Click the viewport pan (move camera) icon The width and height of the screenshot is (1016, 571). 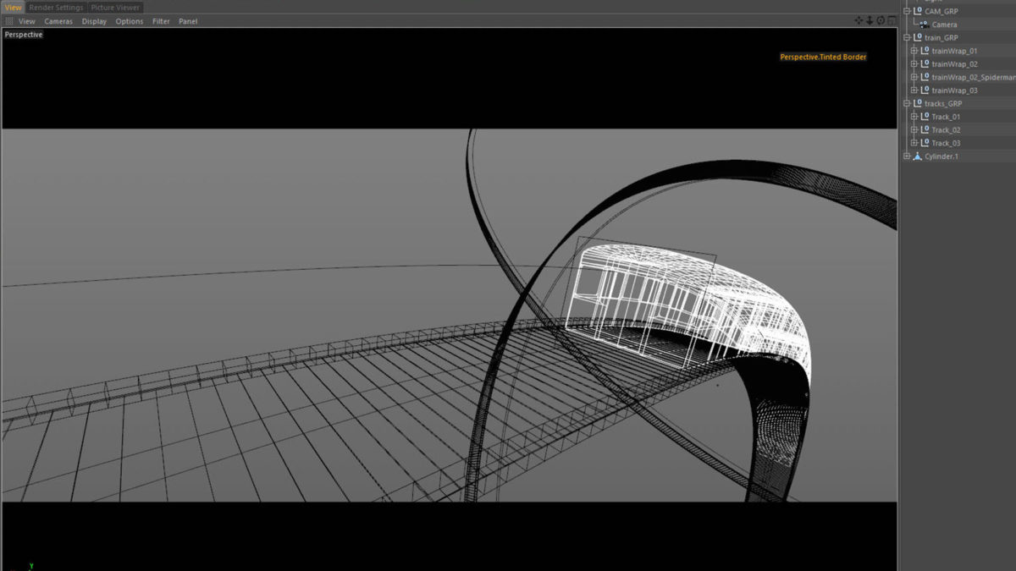coord(859,20)
